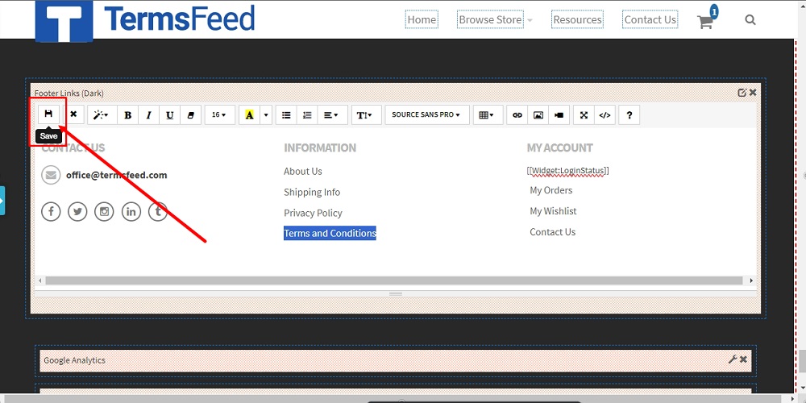
Task: Click the My Orders link
Action: pos(551,190)
